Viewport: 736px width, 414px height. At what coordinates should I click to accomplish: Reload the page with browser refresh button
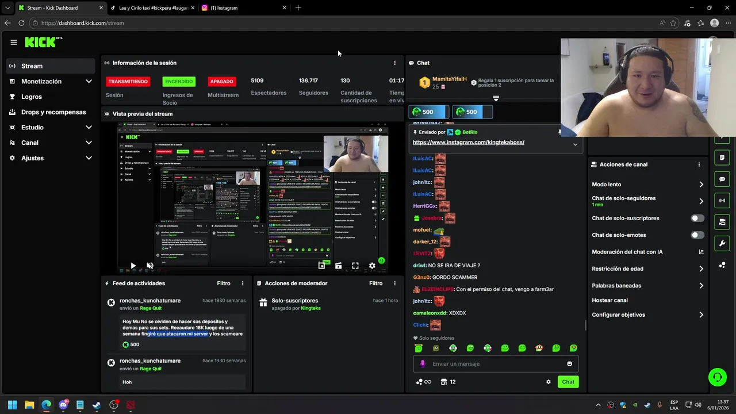[x=21, y=23]
